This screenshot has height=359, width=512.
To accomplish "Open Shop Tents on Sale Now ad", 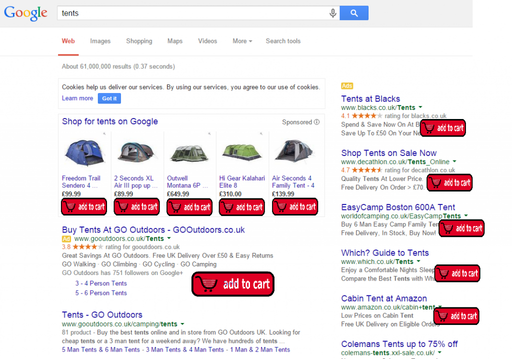I will [389, 153].
